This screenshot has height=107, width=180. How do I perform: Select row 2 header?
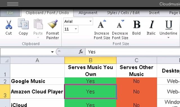(x=5, y=81)
